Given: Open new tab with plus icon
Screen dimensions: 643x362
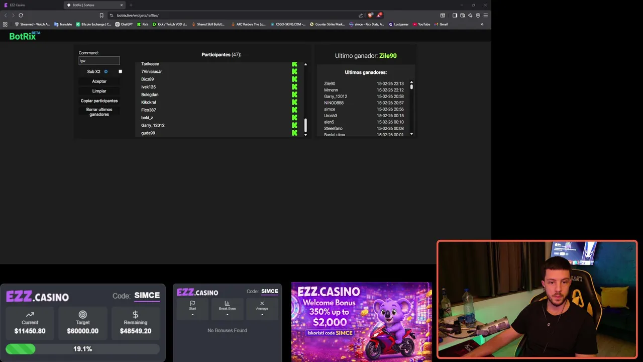Looking at the screenshot, I should [x=131, y=5].
